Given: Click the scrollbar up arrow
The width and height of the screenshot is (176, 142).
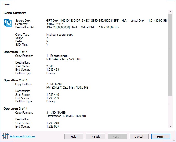Looking at the screenshot, I should [170, 12].
